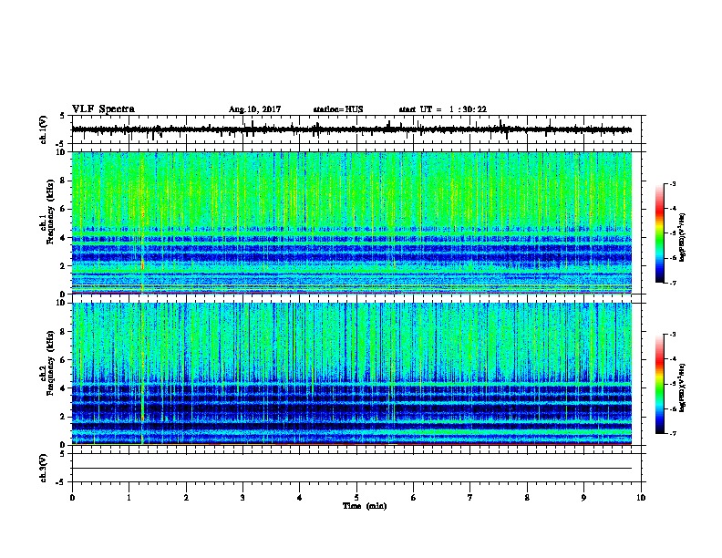
Task: Click the "station=HUS" header label
Action: click(338, 109)
